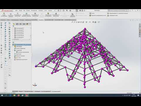This screenshot has width=141, height=106.
Task: Open the Вставка menu
Action: click(28, 10)
